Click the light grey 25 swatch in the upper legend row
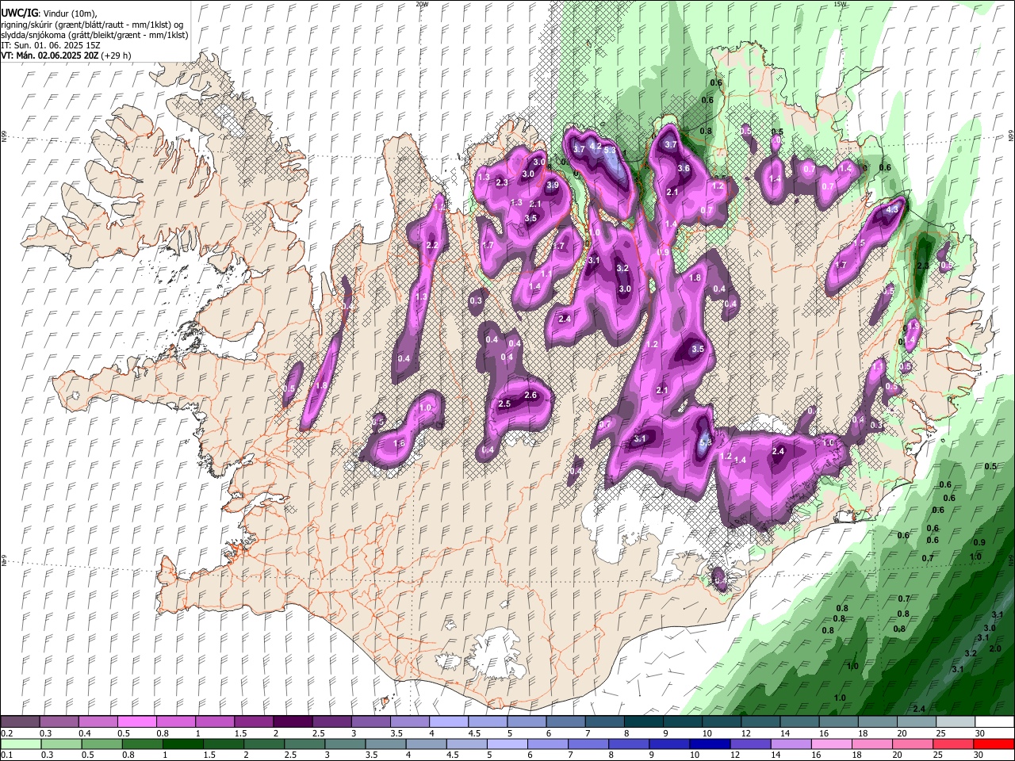Screen dimensions: 1015x761 955,722
